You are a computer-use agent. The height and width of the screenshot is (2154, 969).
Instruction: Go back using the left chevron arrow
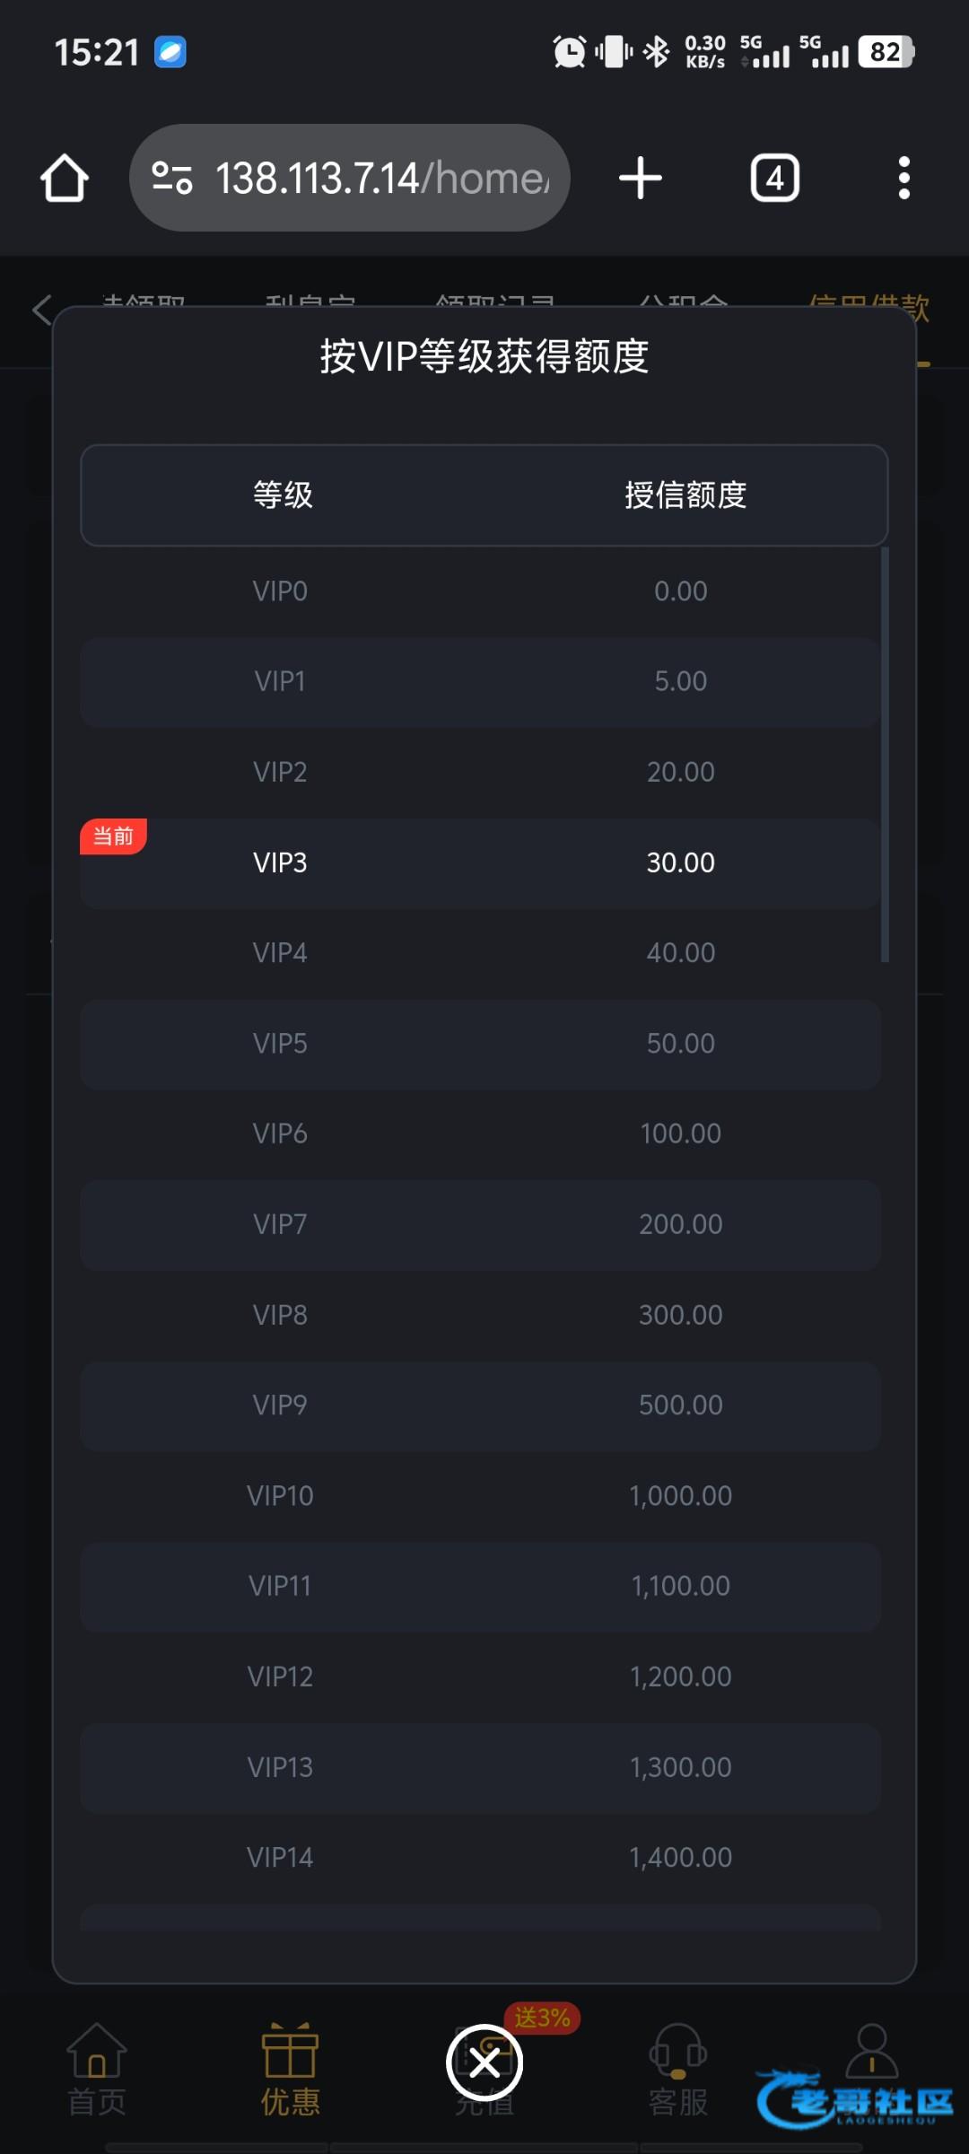(41, 310)
